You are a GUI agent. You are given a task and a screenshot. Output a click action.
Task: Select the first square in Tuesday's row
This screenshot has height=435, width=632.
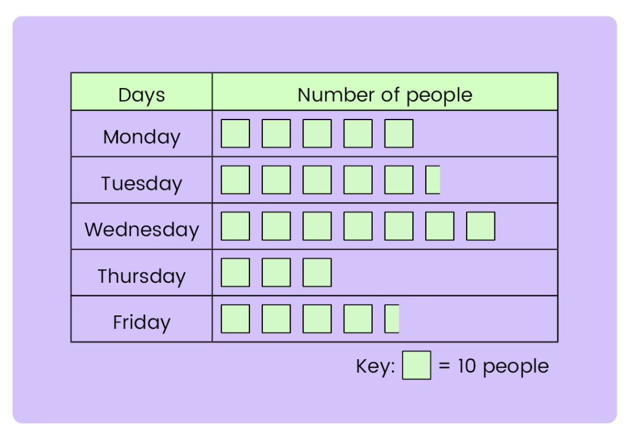(x=235, y=180)
